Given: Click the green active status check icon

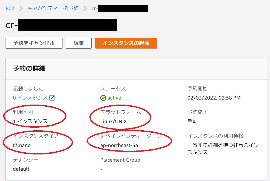Looking at the screenshot, I should pyautogui.click(x=103, y=98).
